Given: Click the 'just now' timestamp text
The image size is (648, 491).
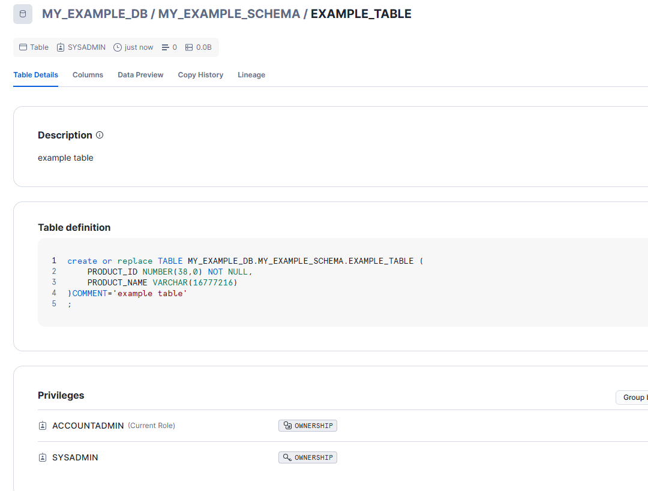Looking at the screenshot, I should [x=139, y=47].
